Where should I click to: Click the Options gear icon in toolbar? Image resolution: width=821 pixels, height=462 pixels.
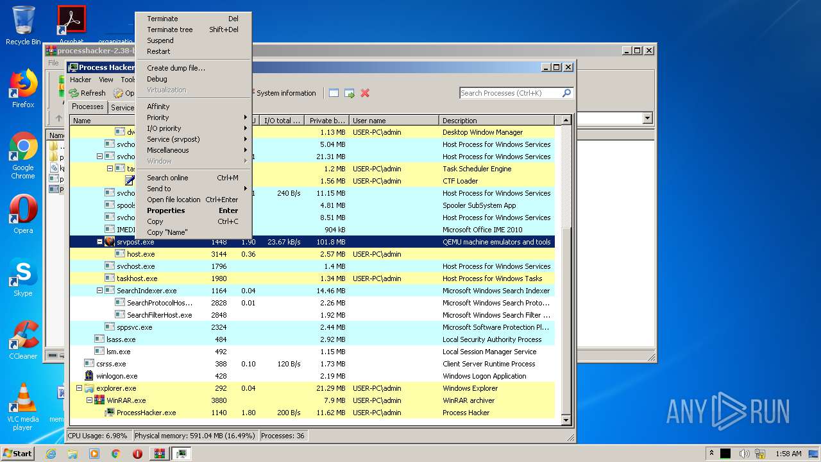click(118, 93)
